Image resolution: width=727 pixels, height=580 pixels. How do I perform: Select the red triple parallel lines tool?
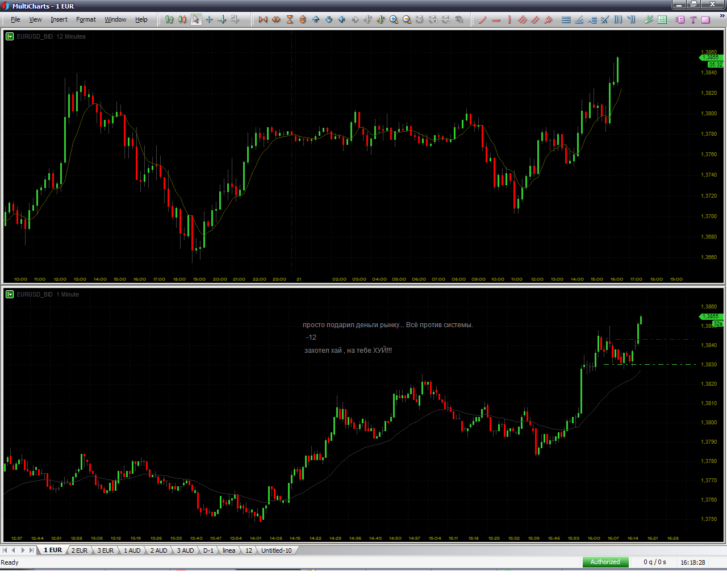tap(523, 19)
